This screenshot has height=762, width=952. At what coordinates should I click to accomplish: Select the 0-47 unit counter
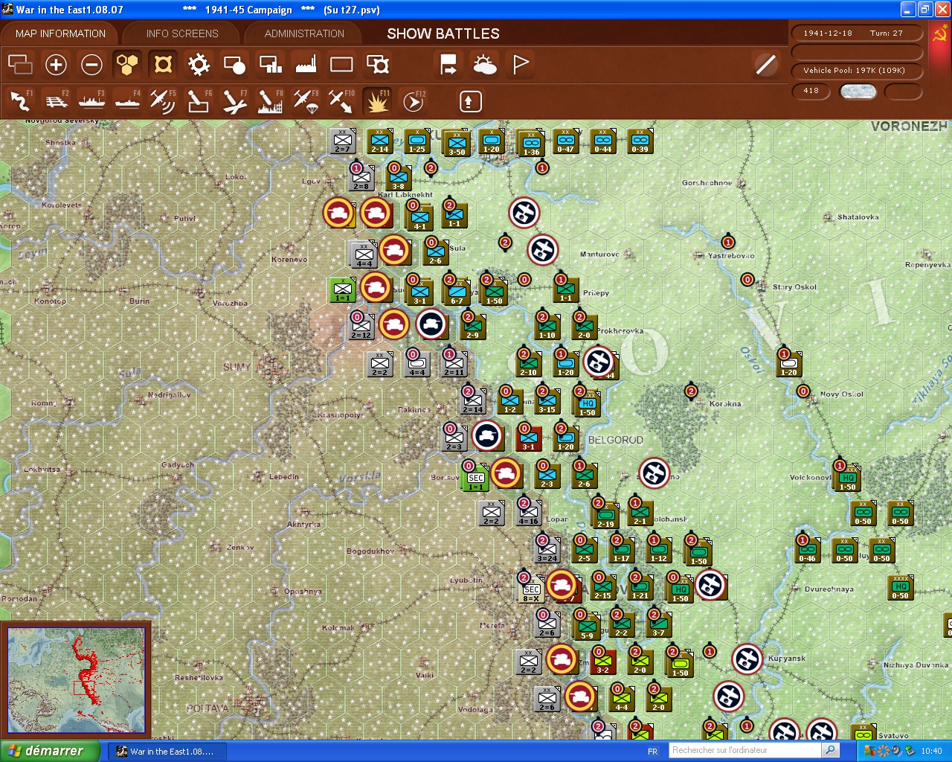[x=566, y=141]
